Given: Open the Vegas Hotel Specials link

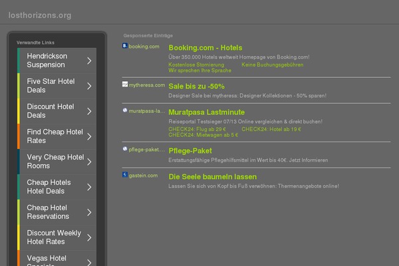Looking at the screenshot, I should [x=57, y=259].
